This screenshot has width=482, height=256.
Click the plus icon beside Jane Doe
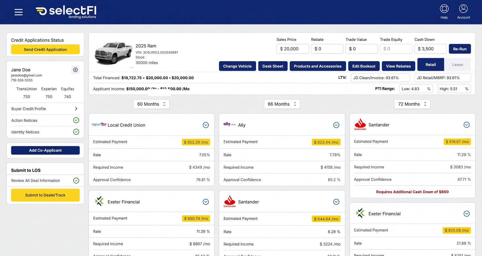pyautogui.click(x=75, y=70)
